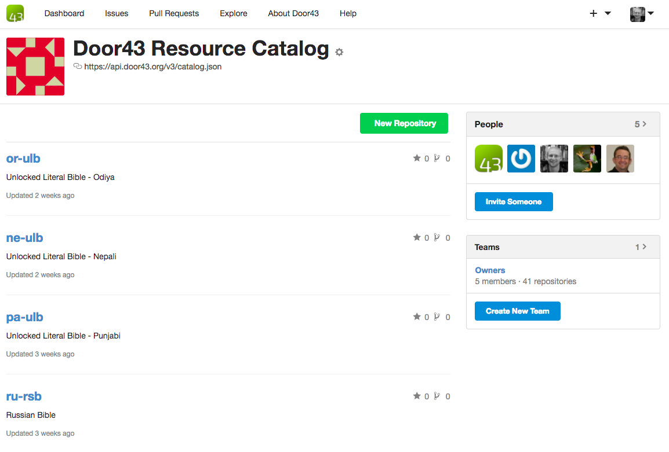
Task: Click the star icon for or-ulb
Action: (417, 158)
